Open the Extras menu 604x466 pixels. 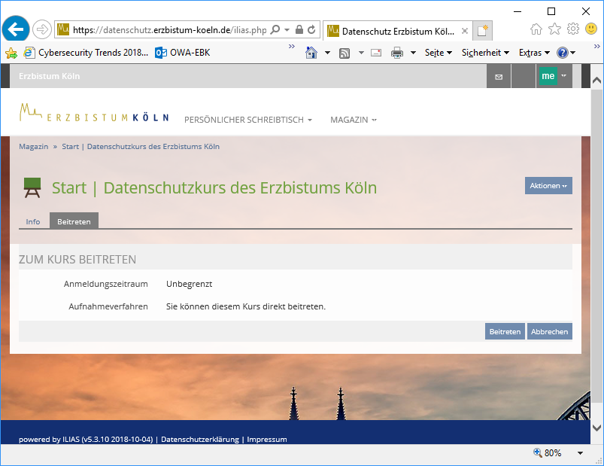[x=534, y=53]
